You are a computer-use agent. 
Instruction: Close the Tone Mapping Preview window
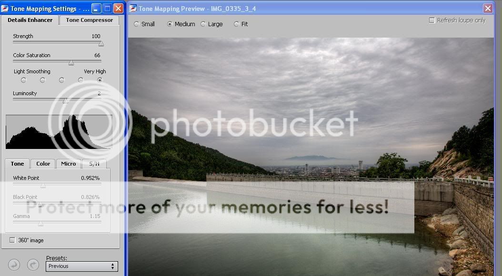[488, 8]
